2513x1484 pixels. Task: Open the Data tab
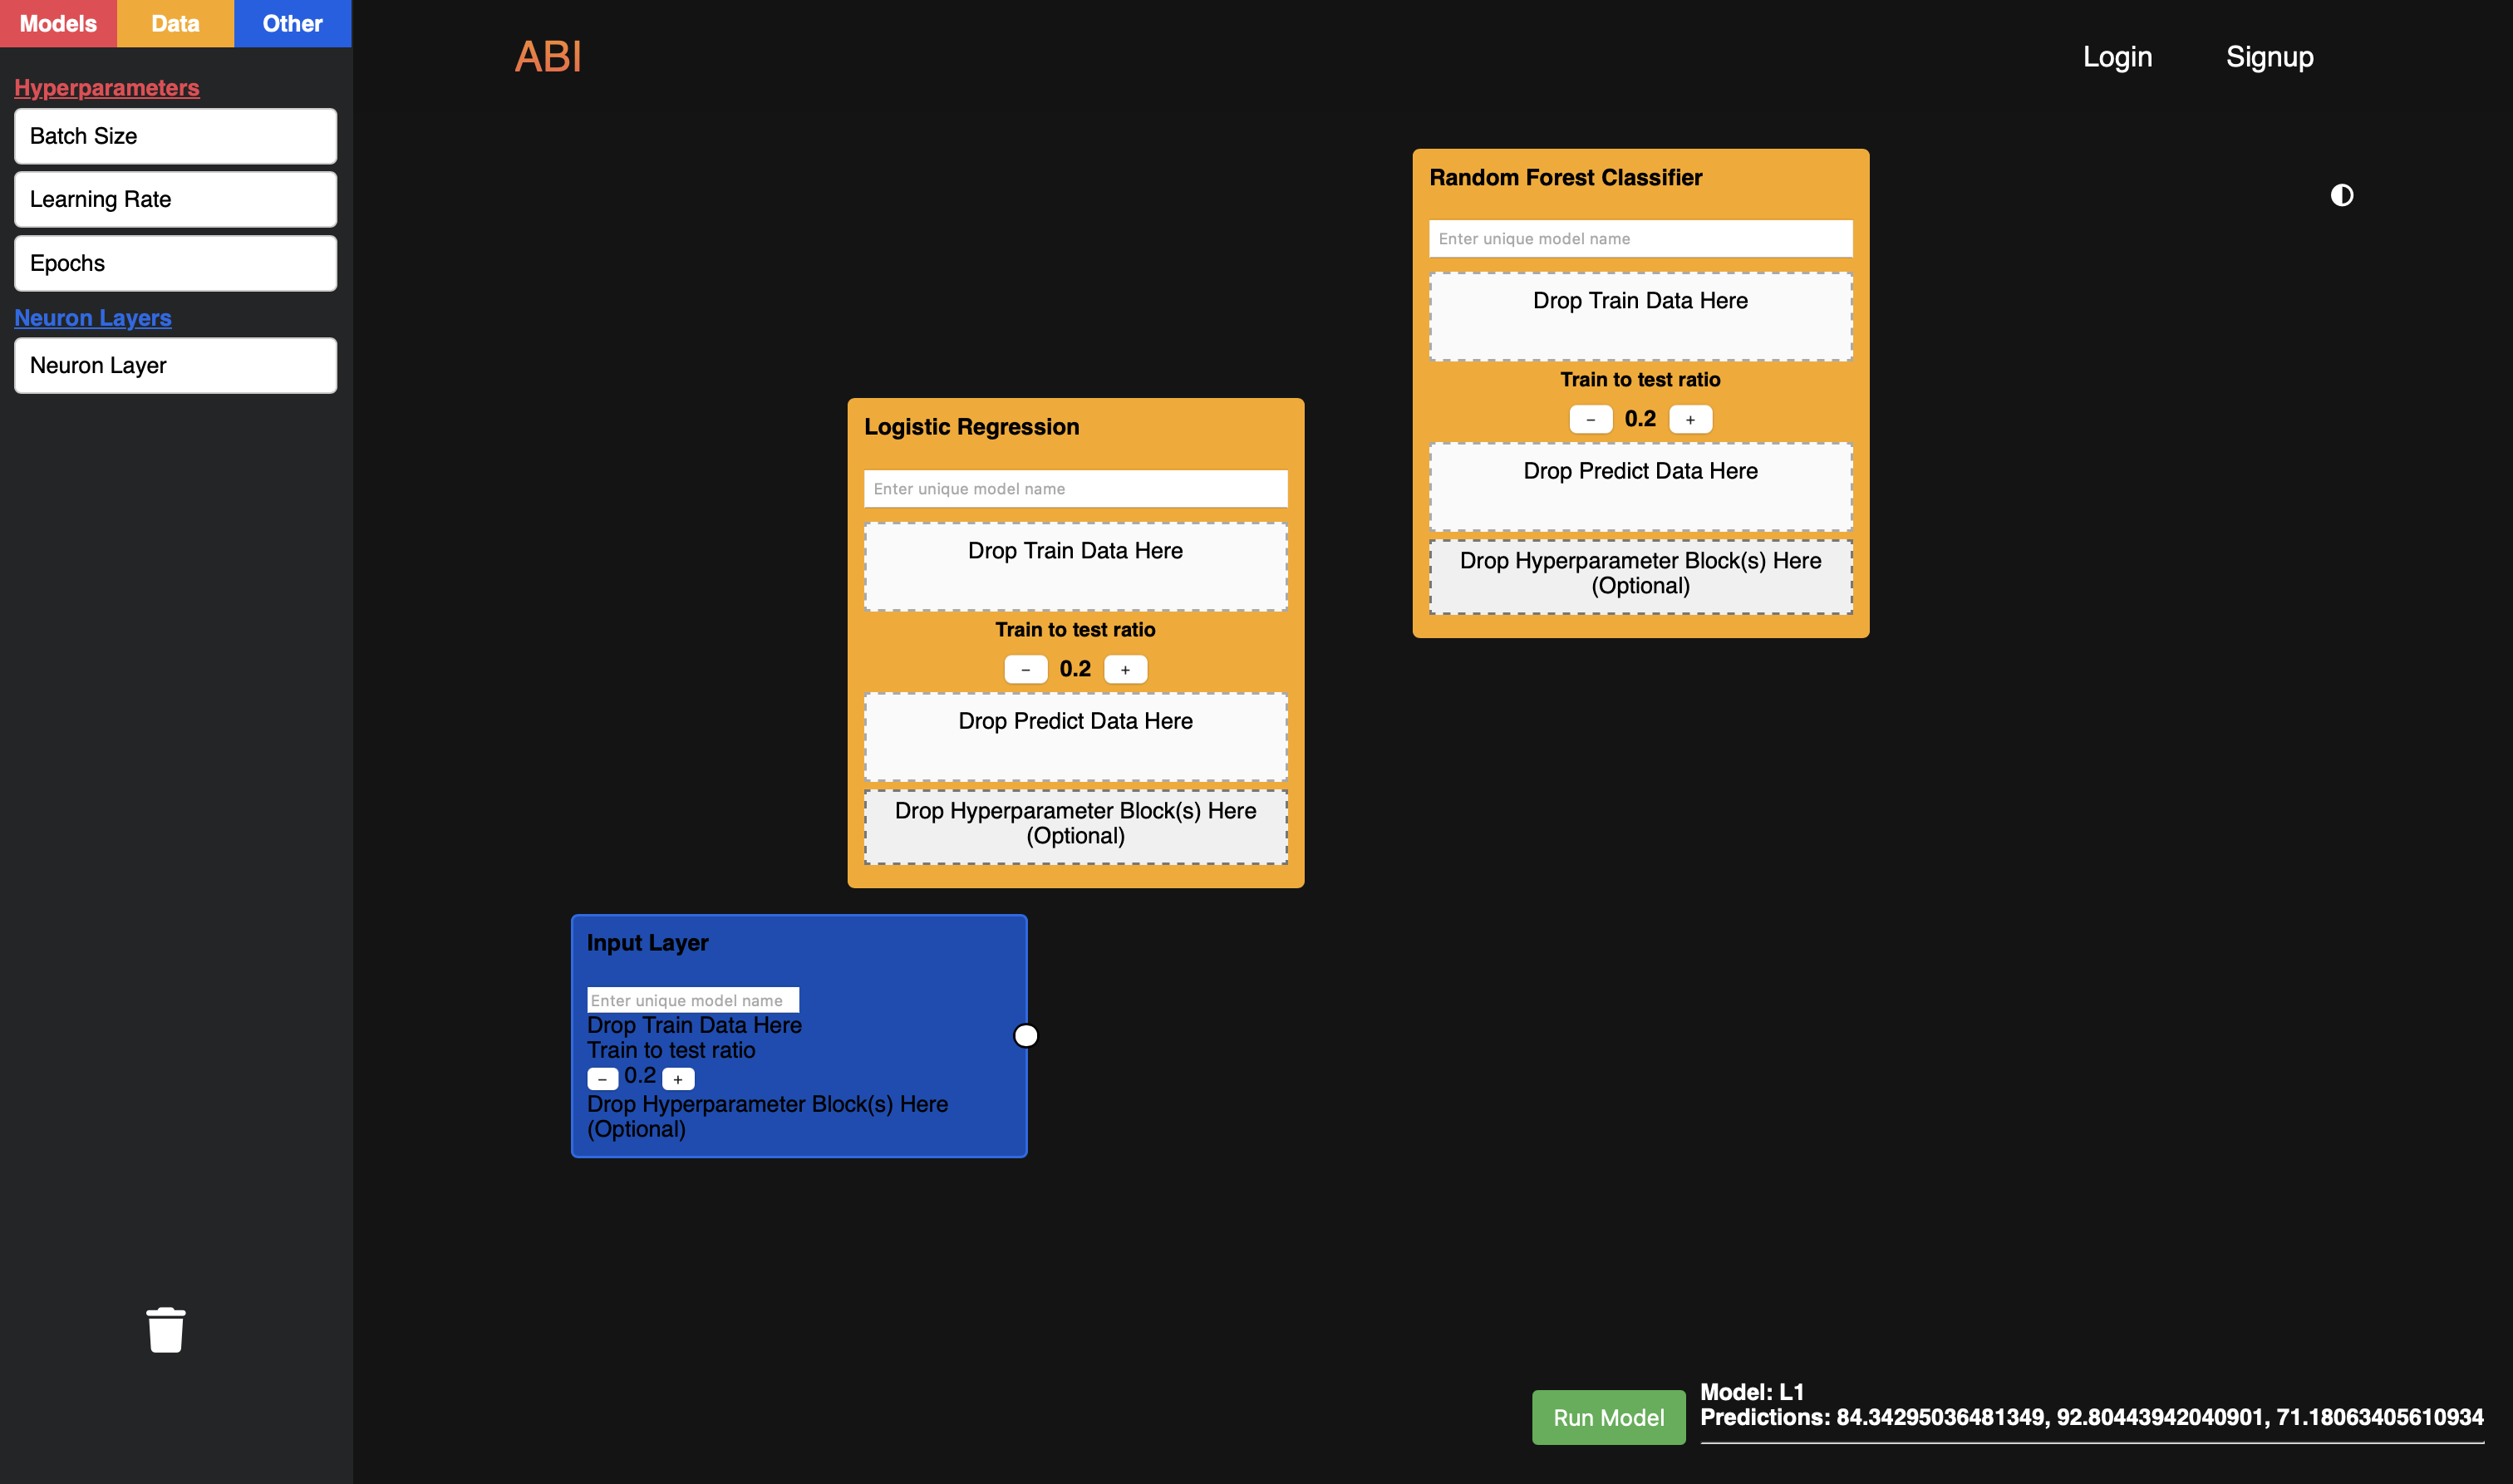(x=175, y=23)
